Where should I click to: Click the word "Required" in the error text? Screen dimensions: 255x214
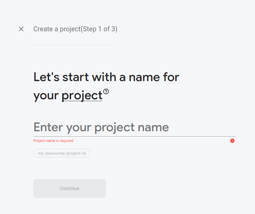[x=66, y=141]
